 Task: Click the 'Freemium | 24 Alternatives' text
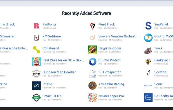pos(55,88)
